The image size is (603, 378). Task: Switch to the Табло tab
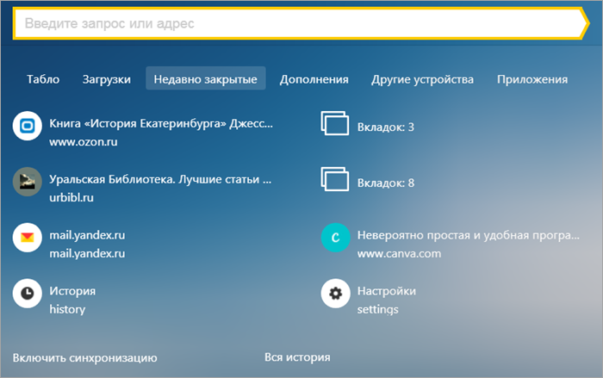(x=43, y=79)
